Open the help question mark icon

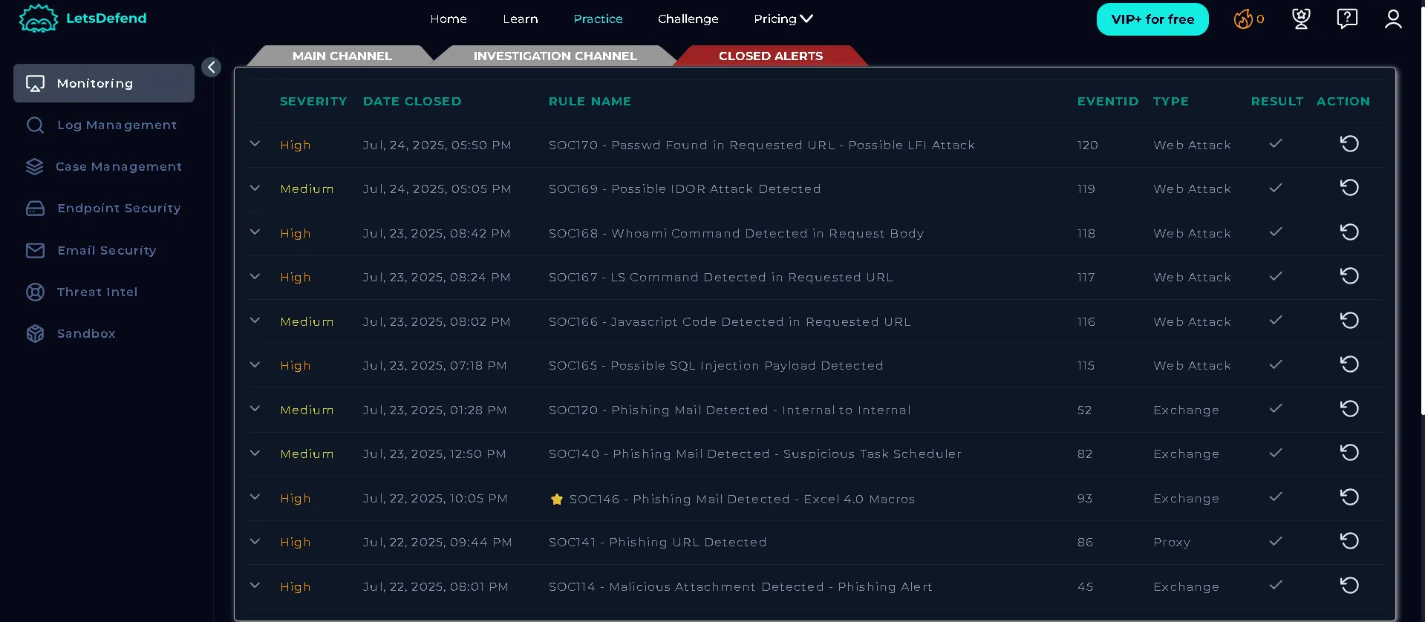pos(1347,19)
